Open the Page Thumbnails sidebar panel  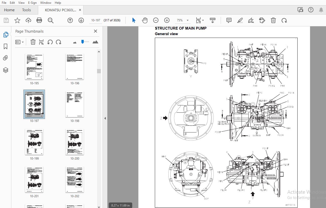pos(6,35)
